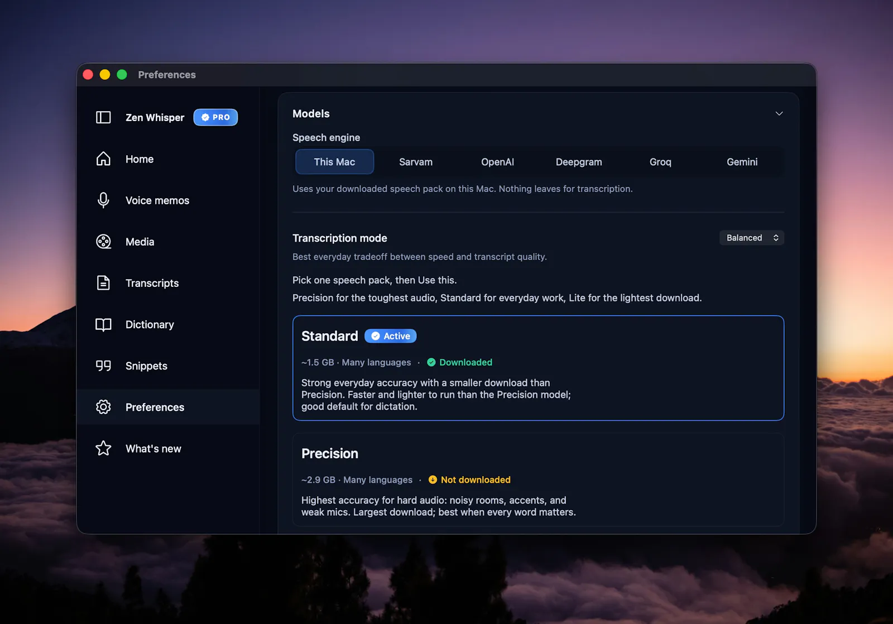Switch to the Gemini speech engine

coord(742,162)
